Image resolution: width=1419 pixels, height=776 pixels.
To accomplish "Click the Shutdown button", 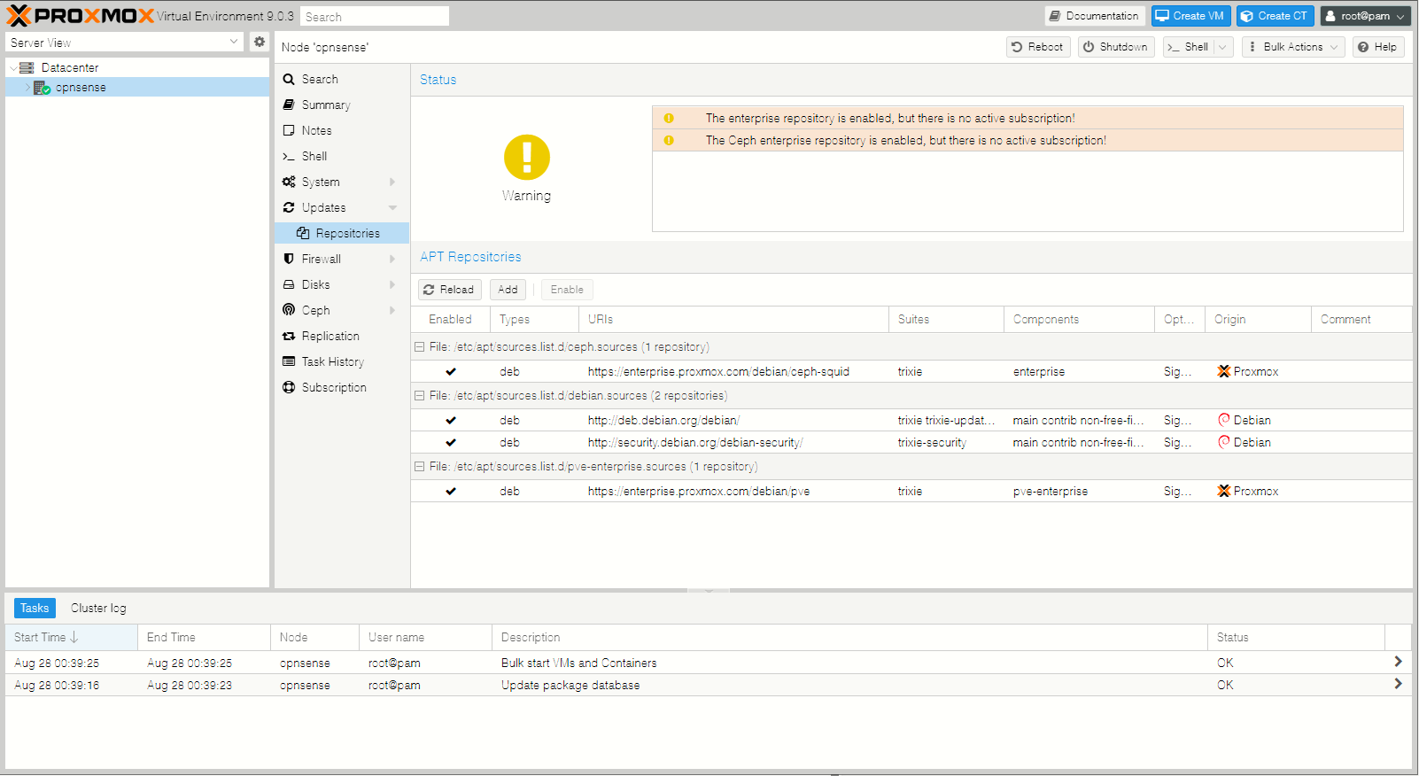I will tap(1116, 47).
